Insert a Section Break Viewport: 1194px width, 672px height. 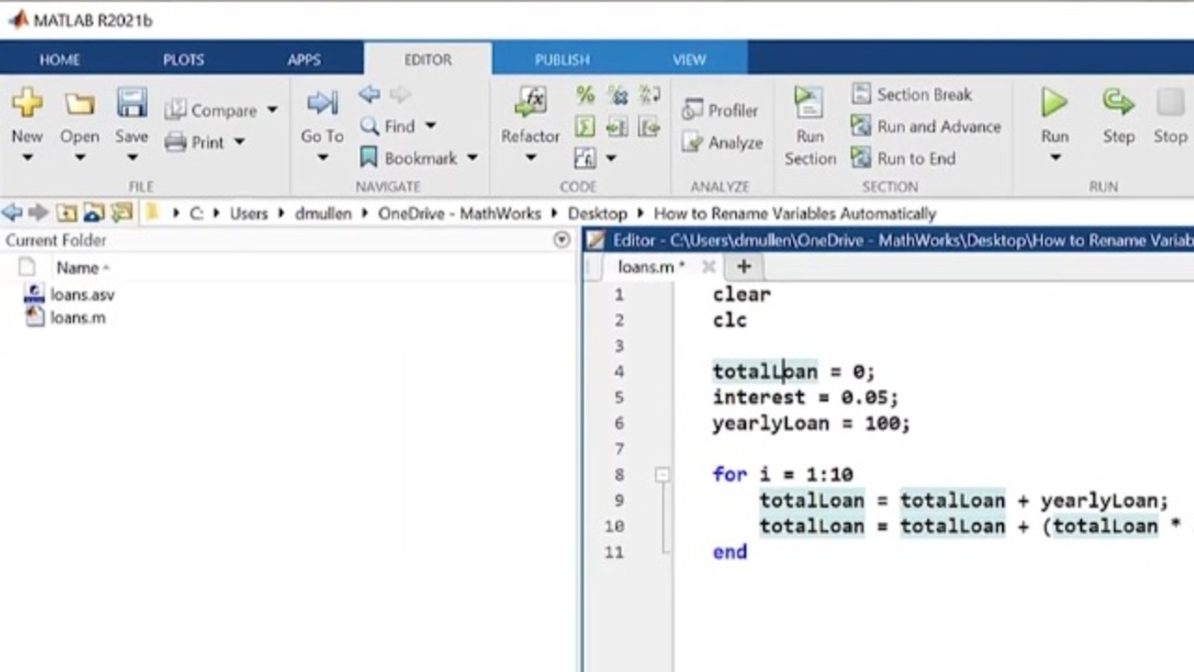[x=911, y=94]
